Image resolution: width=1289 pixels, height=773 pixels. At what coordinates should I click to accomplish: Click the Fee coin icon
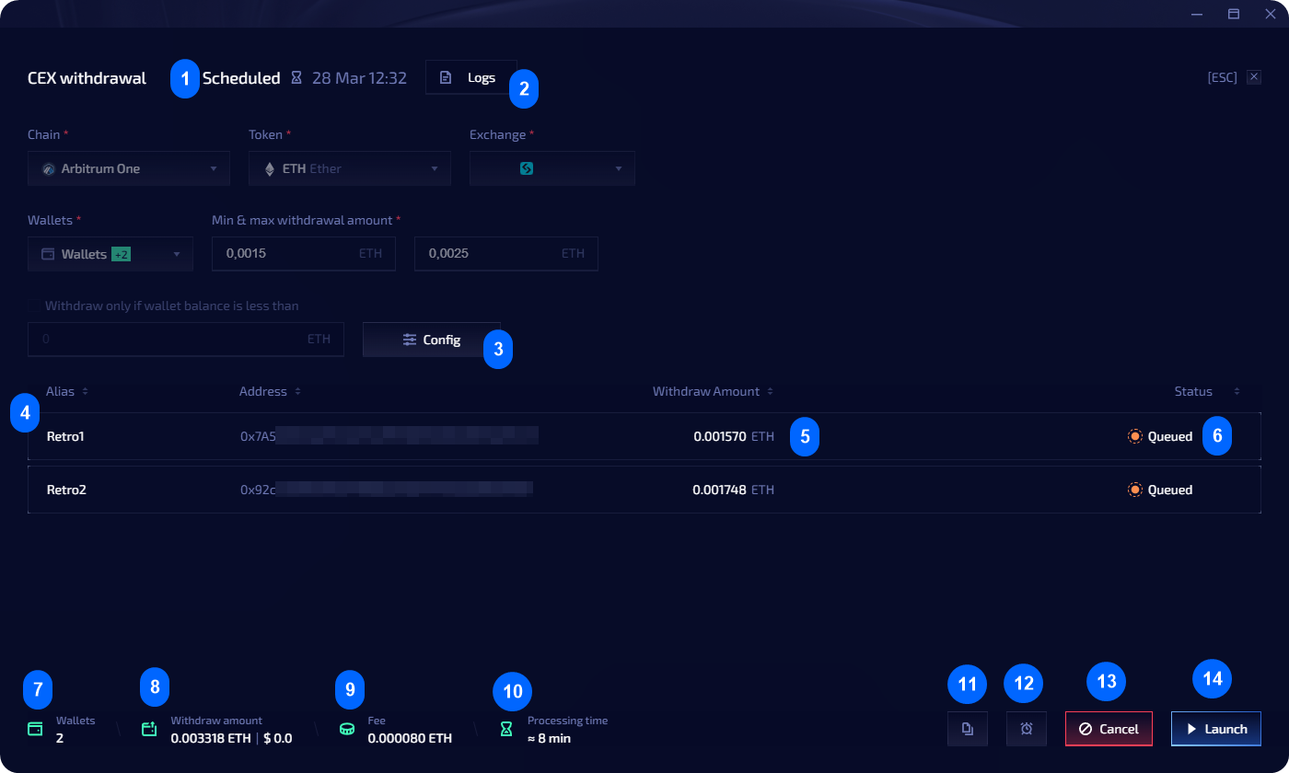[x=347, y=729]
